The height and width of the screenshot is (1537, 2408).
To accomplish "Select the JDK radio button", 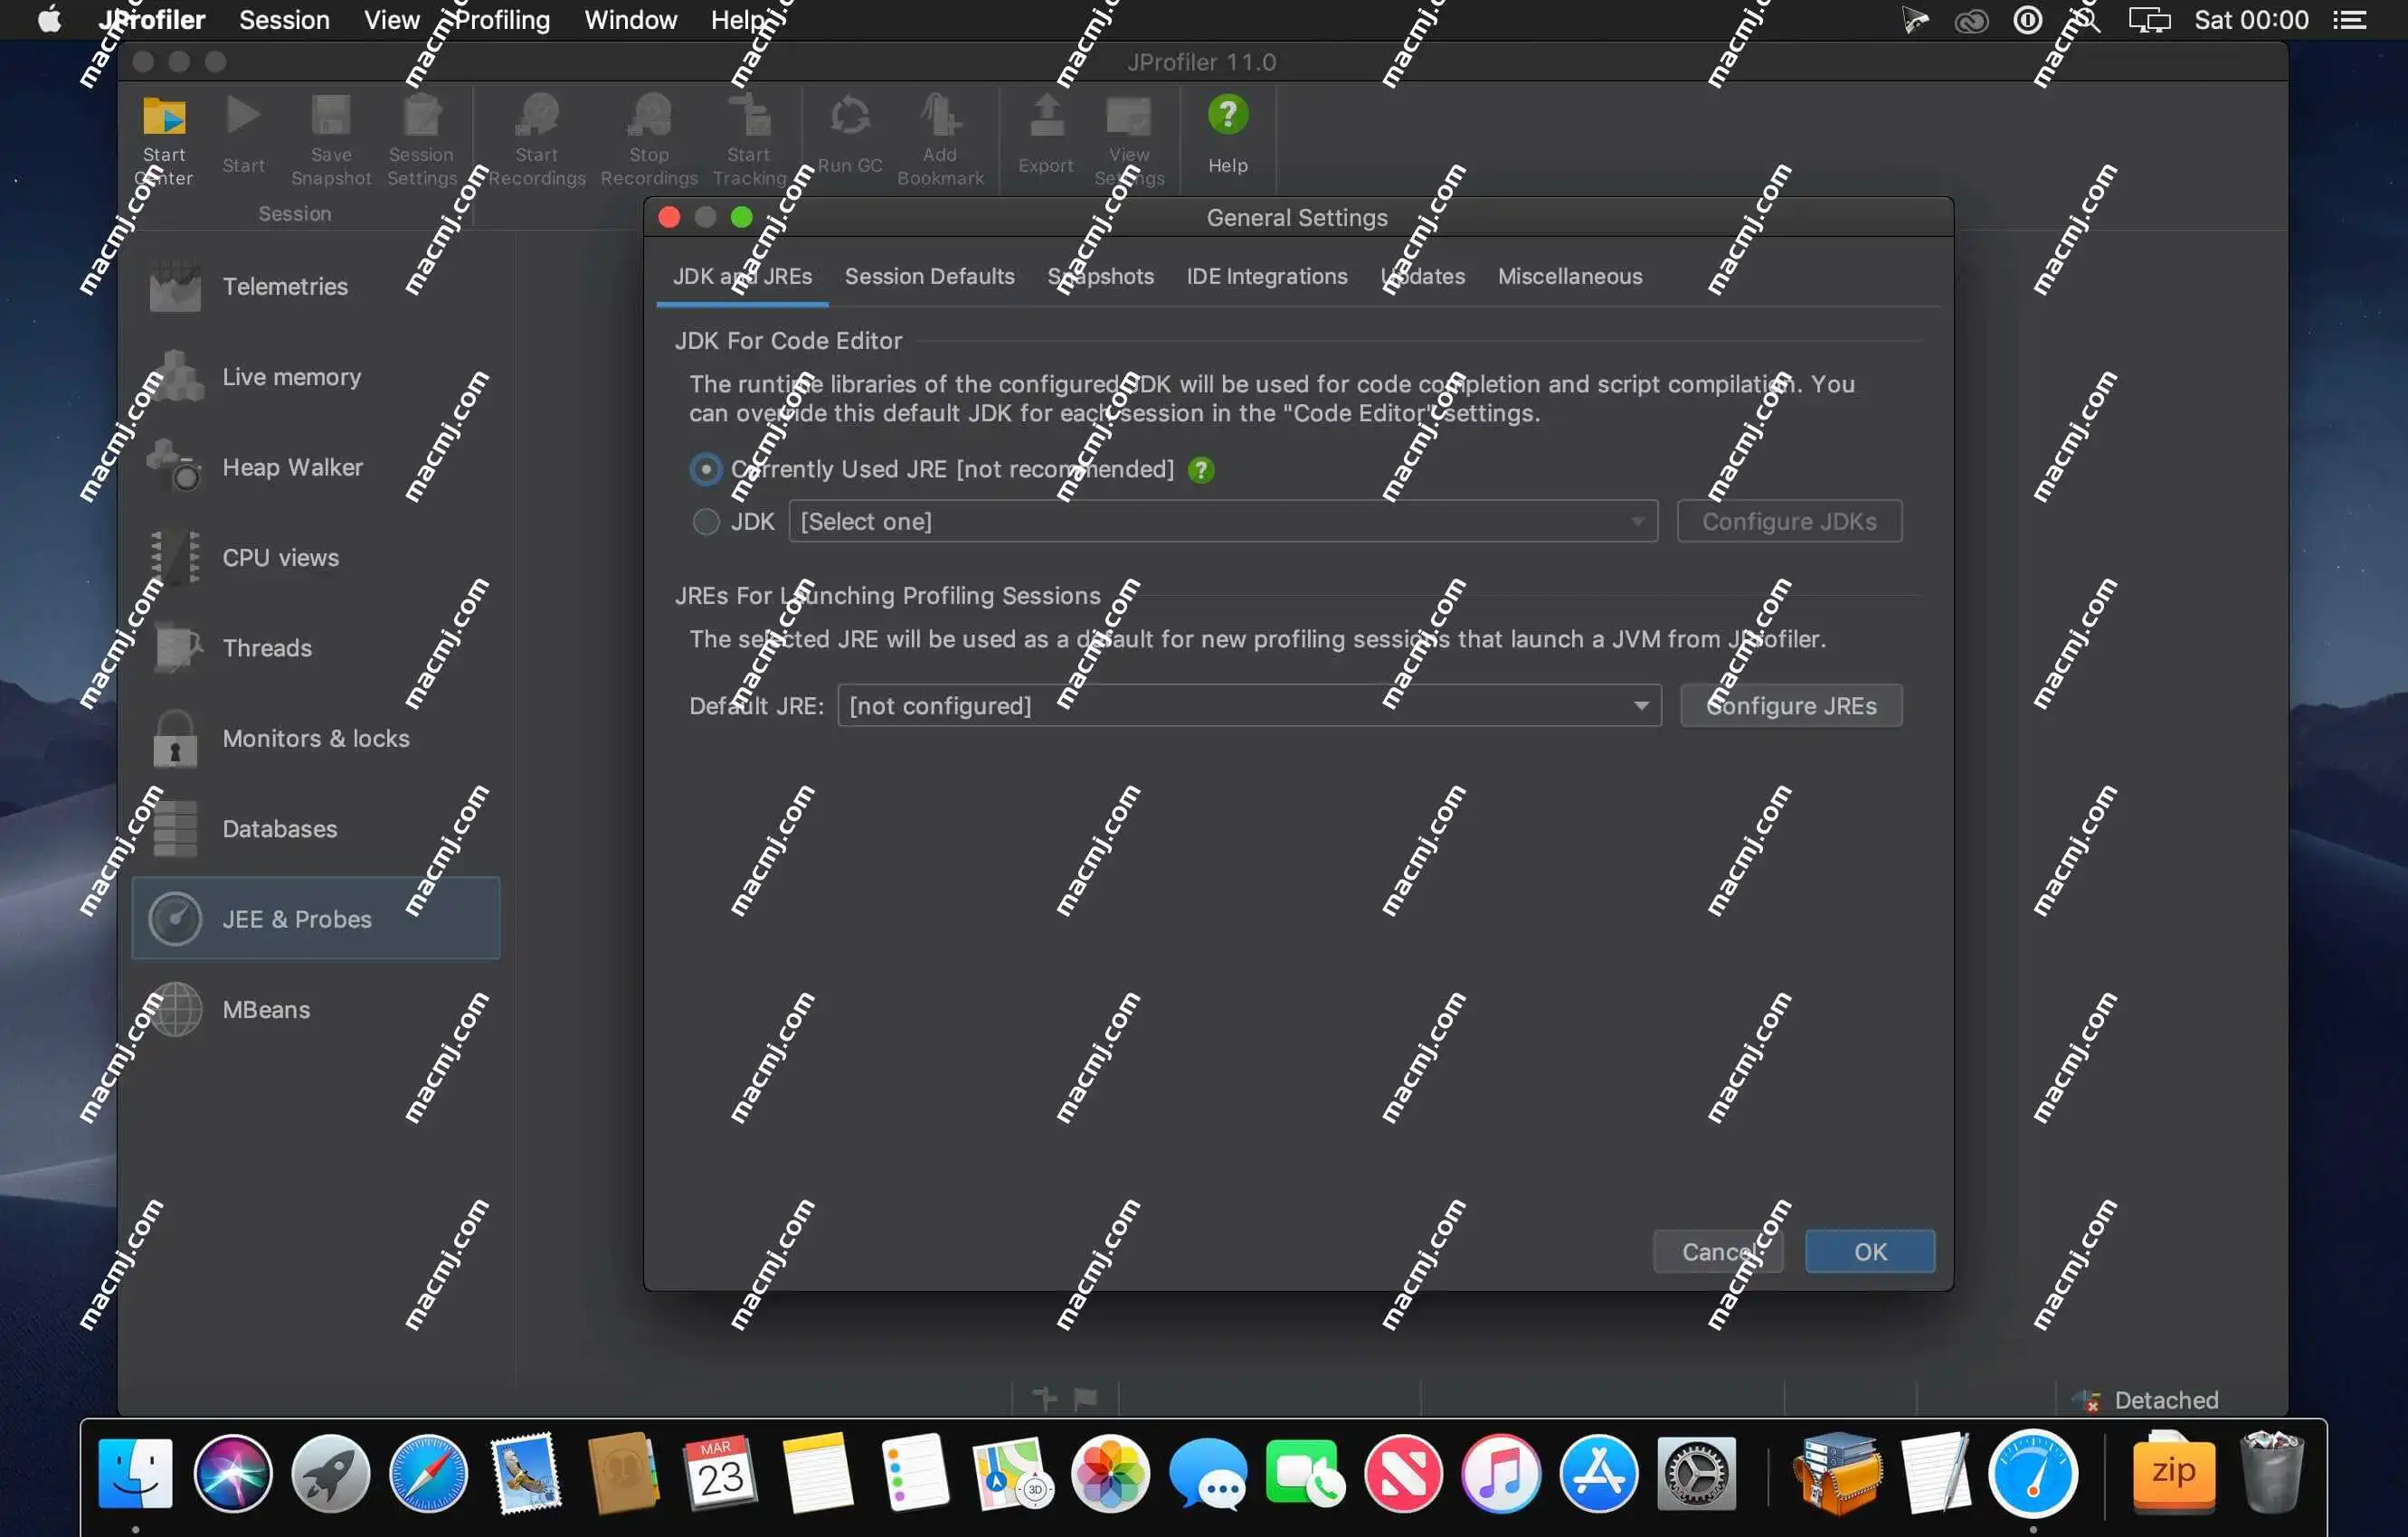I will pos(706,522).
